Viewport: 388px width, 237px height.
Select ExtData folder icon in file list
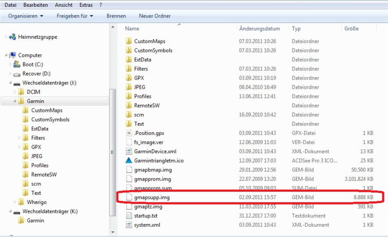(129, 60)
